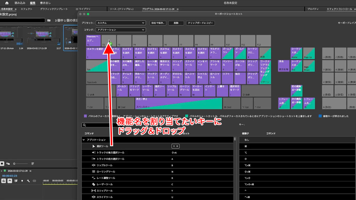Open the 書き出し workspace tab

[x=45, y=3]
